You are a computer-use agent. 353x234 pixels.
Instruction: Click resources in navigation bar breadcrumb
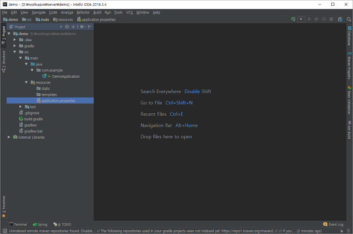63,20
